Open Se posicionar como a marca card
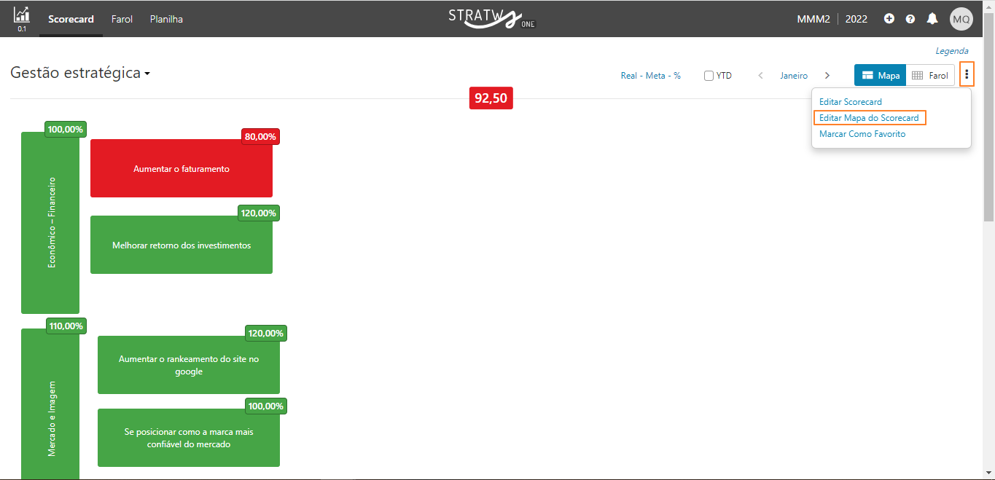Screen dimensions: 995x480 (189, 438)
